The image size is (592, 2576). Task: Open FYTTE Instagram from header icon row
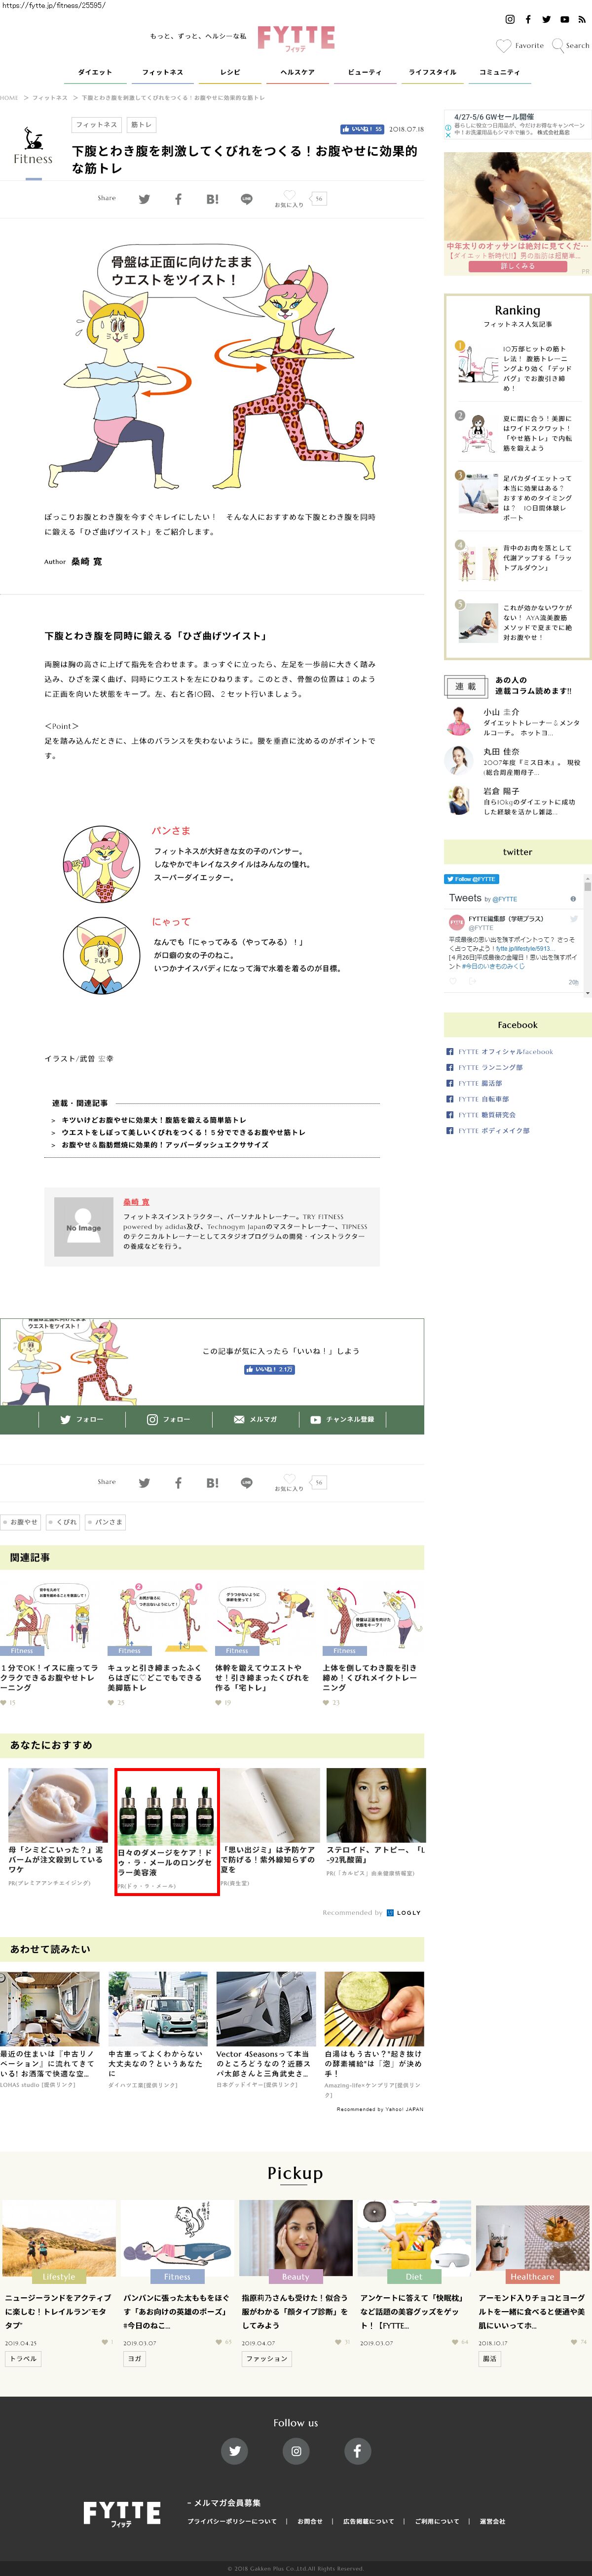[510, 19]
